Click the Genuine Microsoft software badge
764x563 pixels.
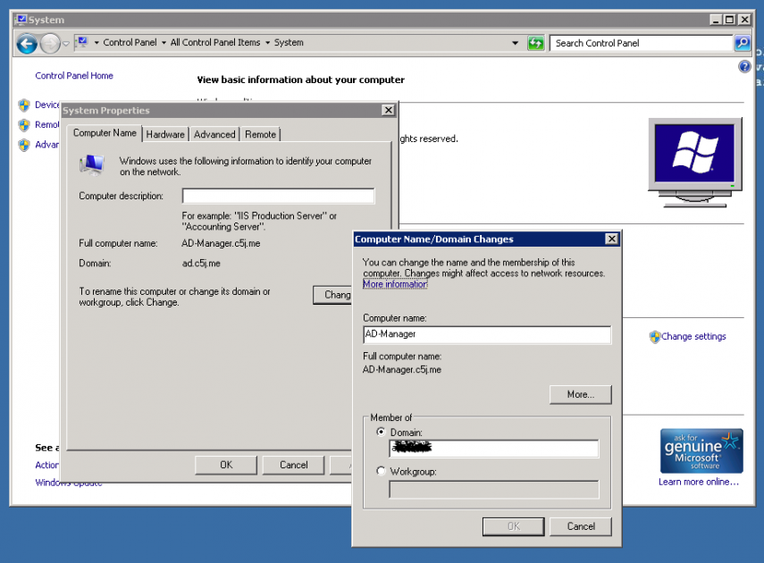pyautogui.click(x=701, y=450)
